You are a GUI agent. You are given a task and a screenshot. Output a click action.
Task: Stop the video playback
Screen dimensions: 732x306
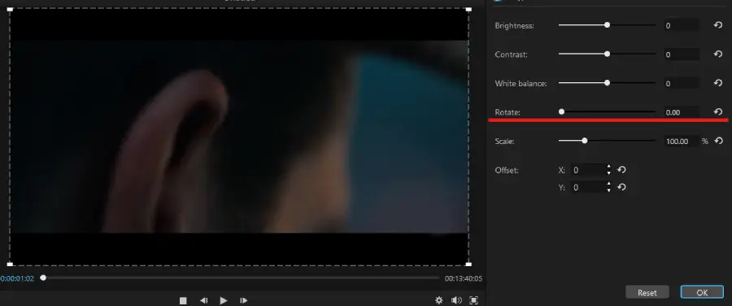click(183, 300)
